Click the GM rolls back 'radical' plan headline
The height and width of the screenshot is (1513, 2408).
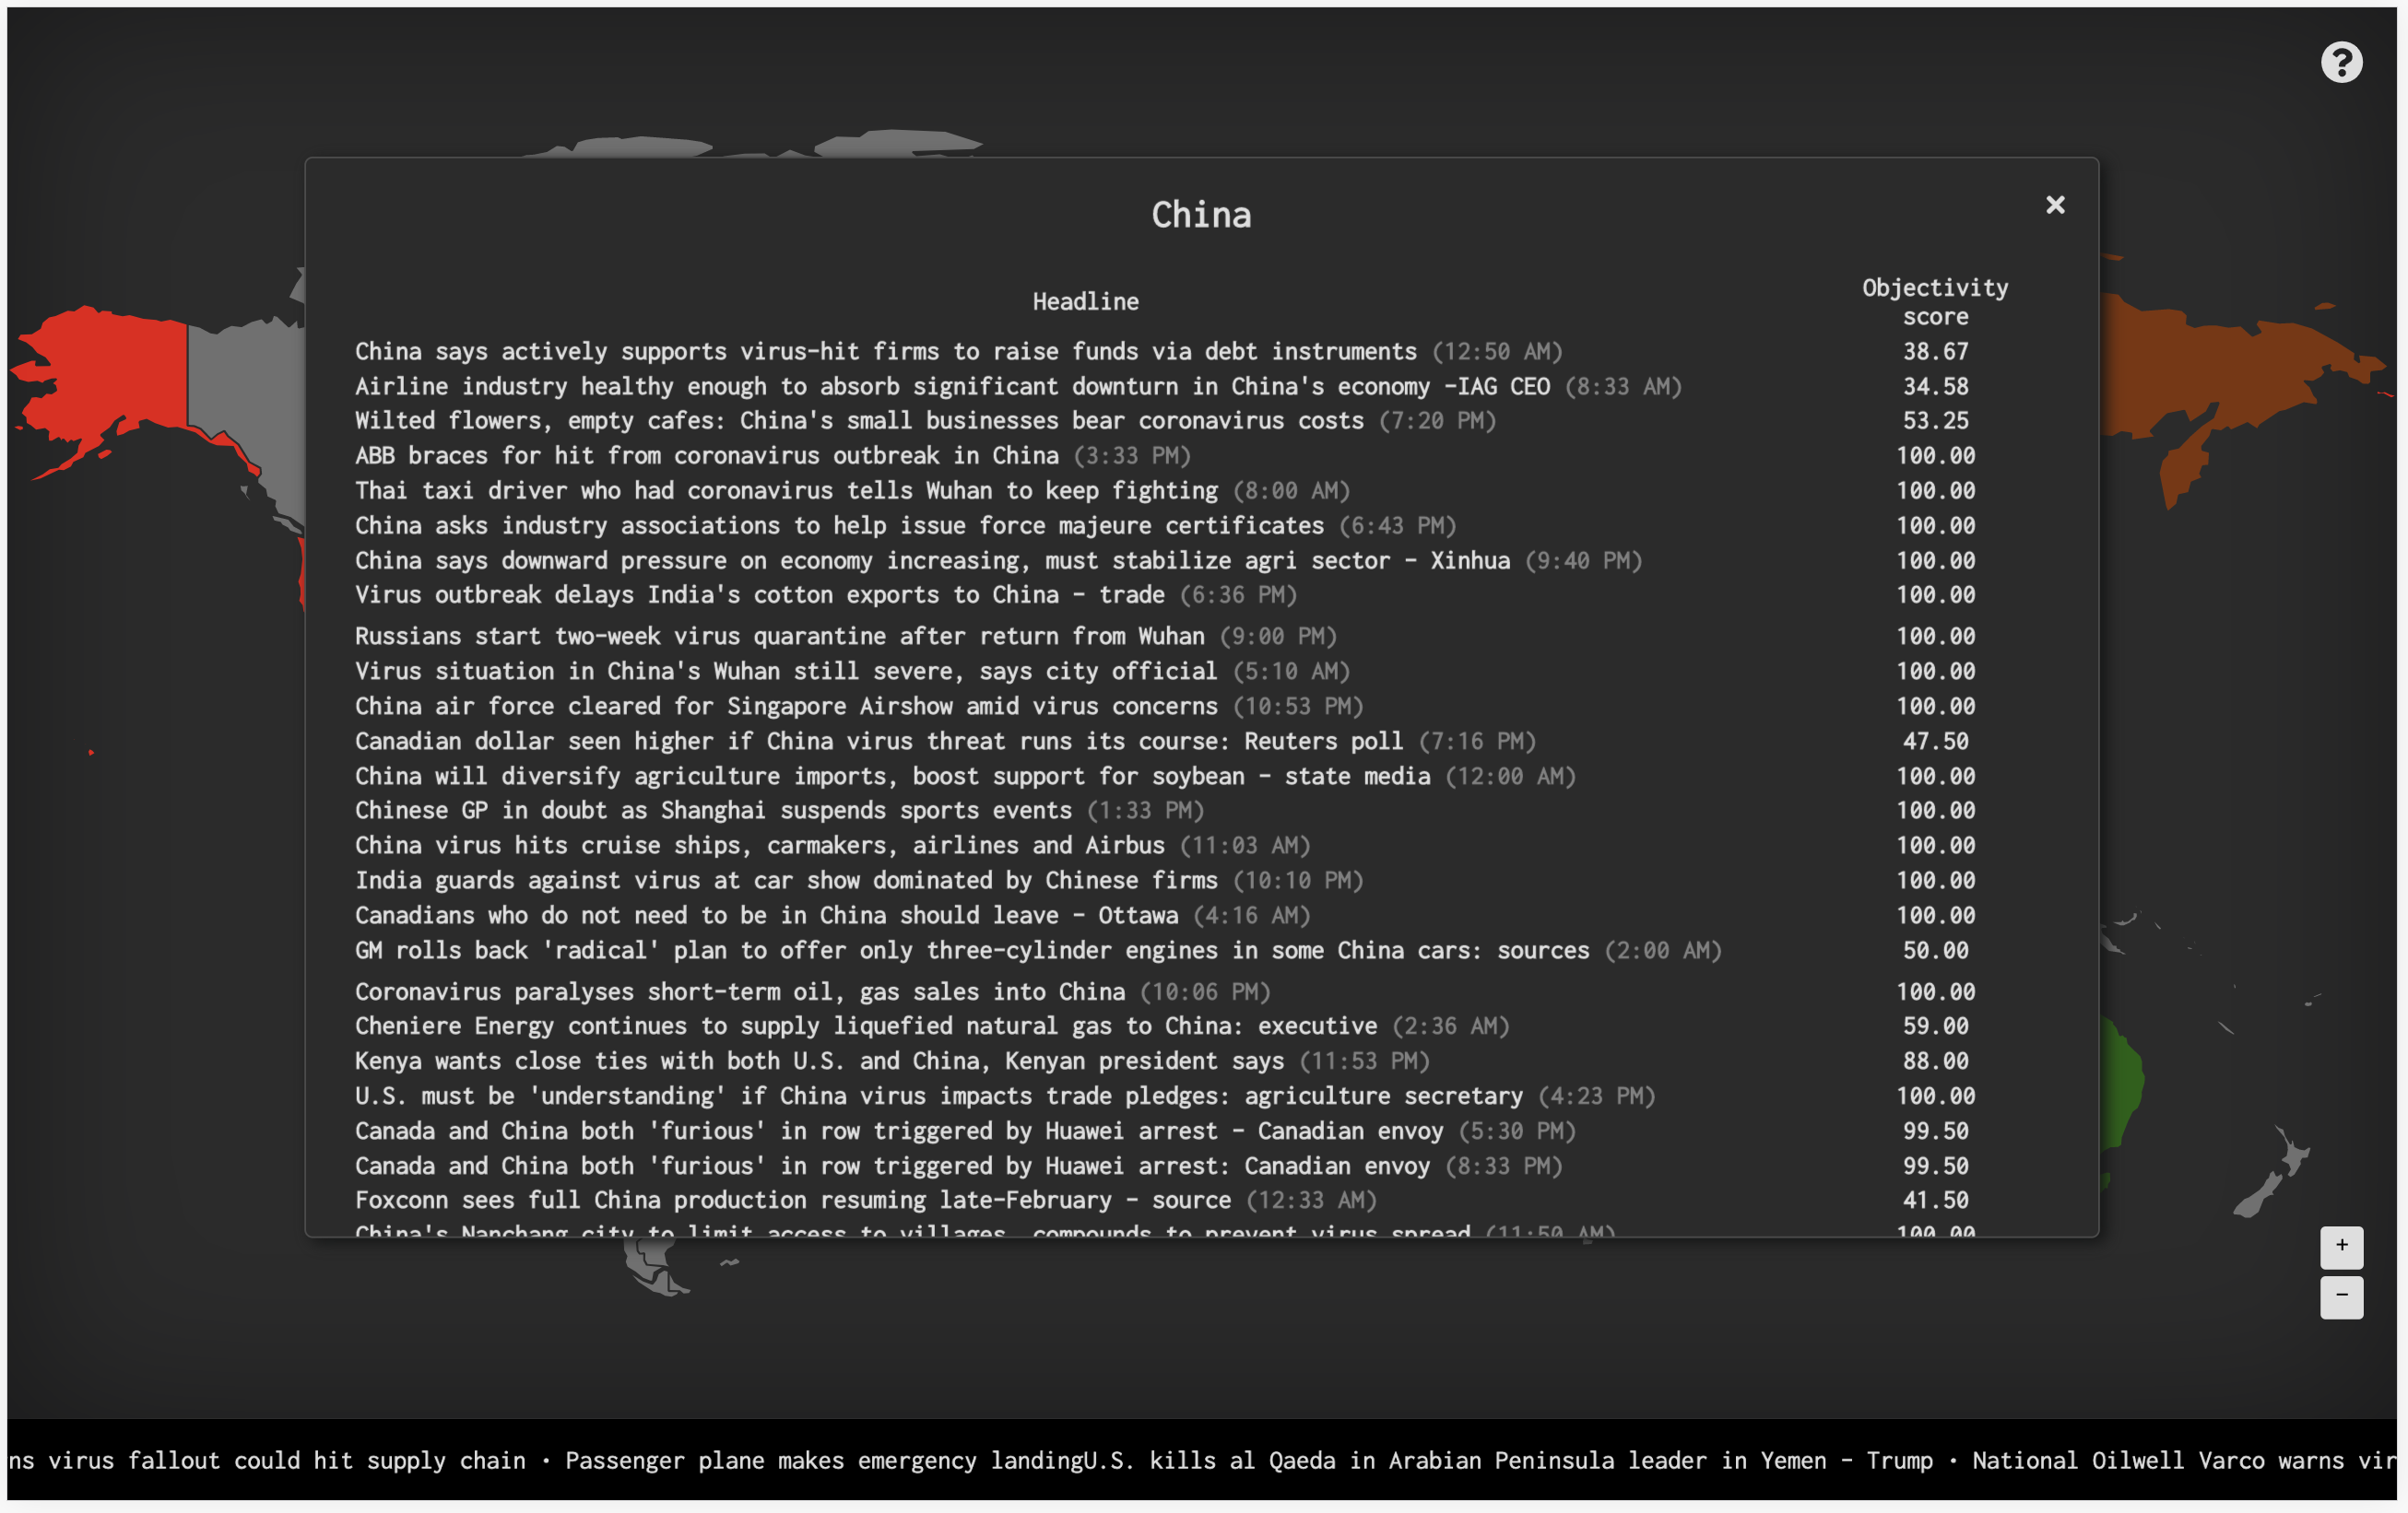click(971, 950)
